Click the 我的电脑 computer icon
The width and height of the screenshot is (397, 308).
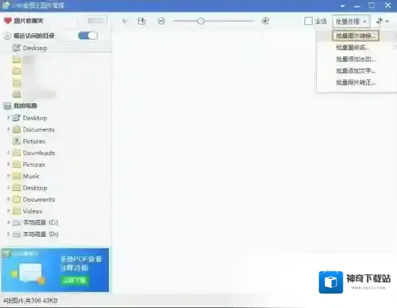(x=8, y=106)
